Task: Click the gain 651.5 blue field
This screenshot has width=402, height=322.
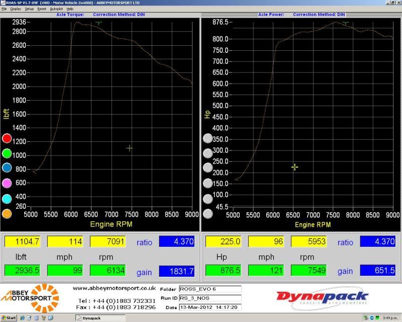Action: click(x=378, y=270)
